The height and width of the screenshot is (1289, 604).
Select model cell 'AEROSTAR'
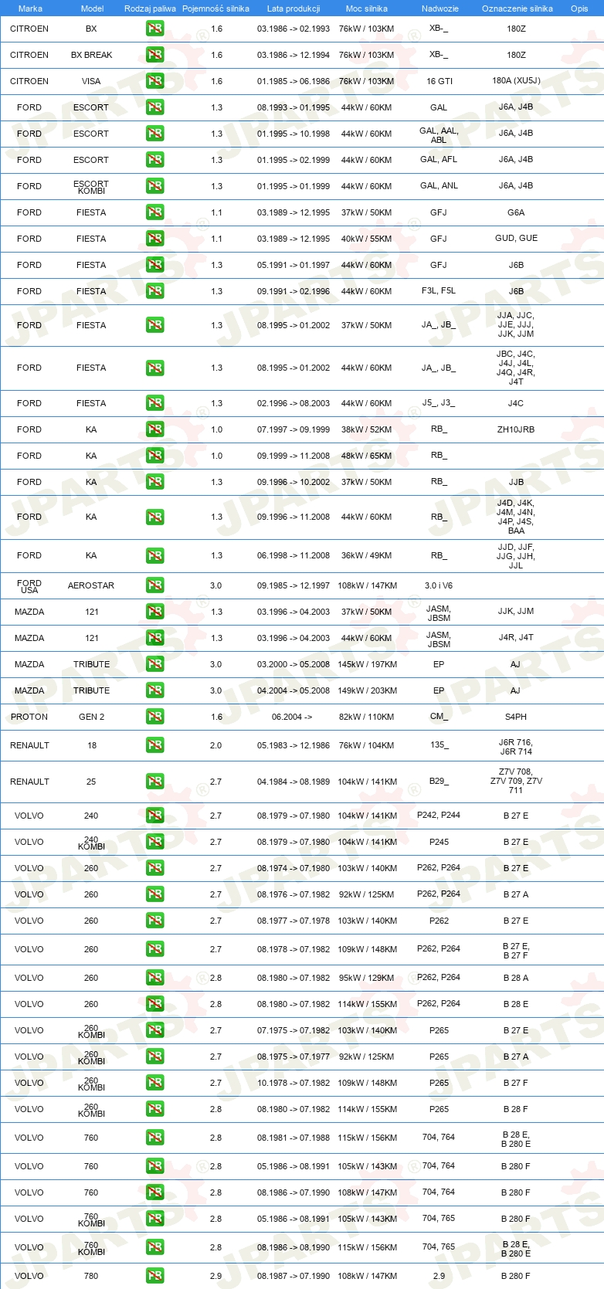click(91, 585)
